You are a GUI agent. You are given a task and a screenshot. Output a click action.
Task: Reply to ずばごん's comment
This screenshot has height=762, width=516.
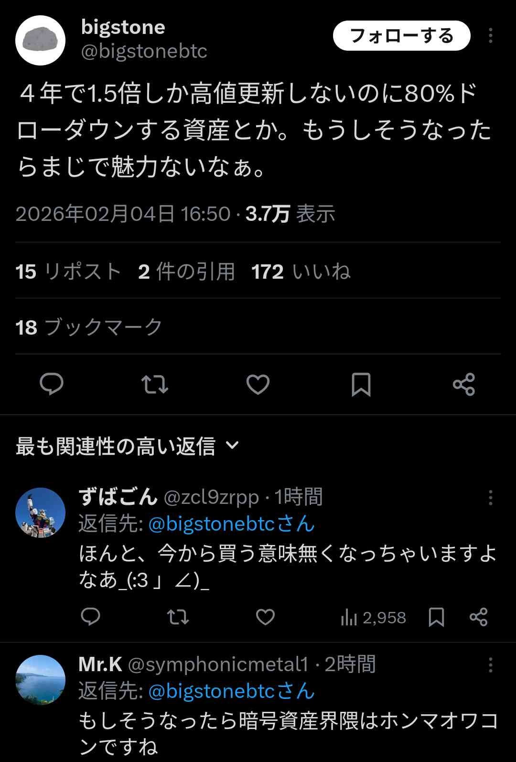click(90, 617)
